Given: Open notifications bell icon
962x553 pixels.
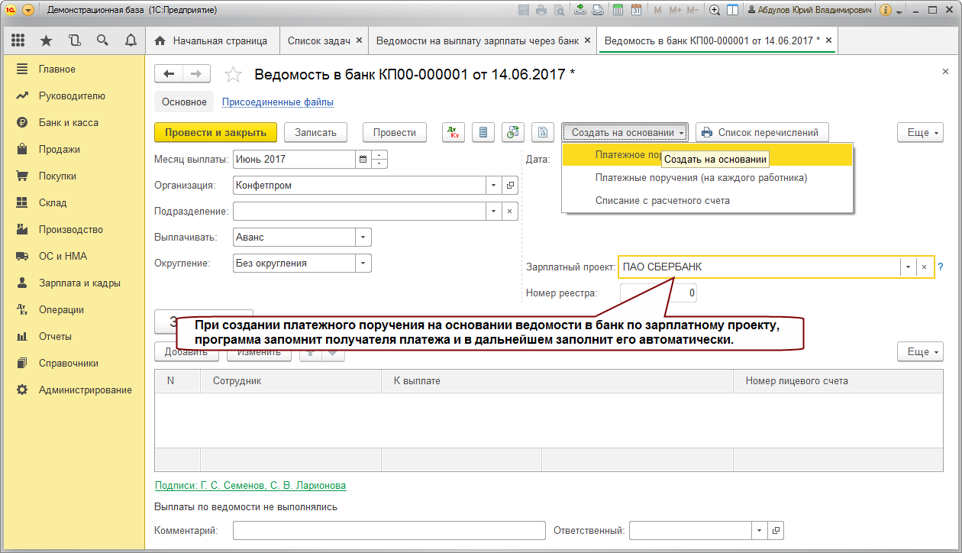Looking at the screenshot, I should tap(131, 40).
